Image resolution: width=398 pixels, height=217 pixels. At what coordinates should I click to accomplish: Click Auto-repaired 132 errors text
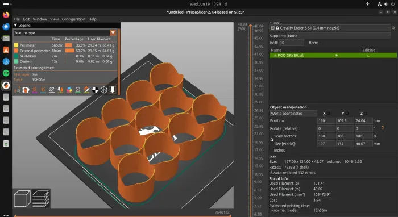294,173
